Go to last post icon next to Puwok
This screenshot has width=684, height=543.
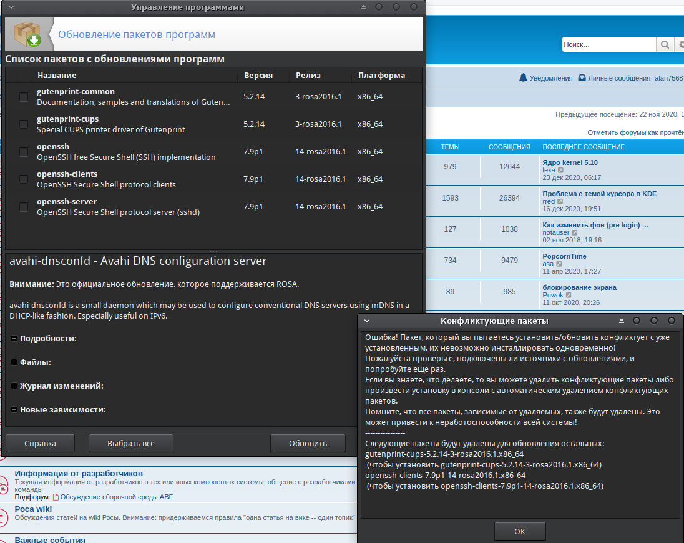pos(569,296)
